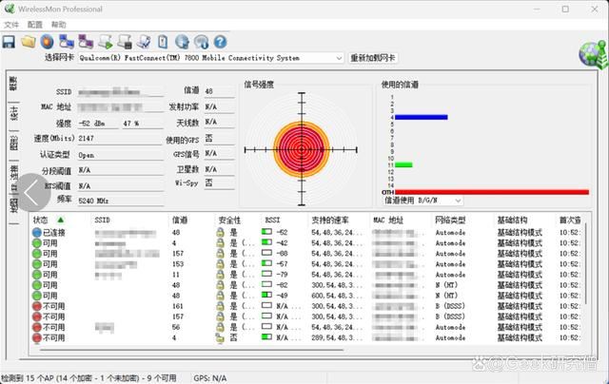609x384 pixels.
Task: Open the 配置 menu
Action: 35,24
